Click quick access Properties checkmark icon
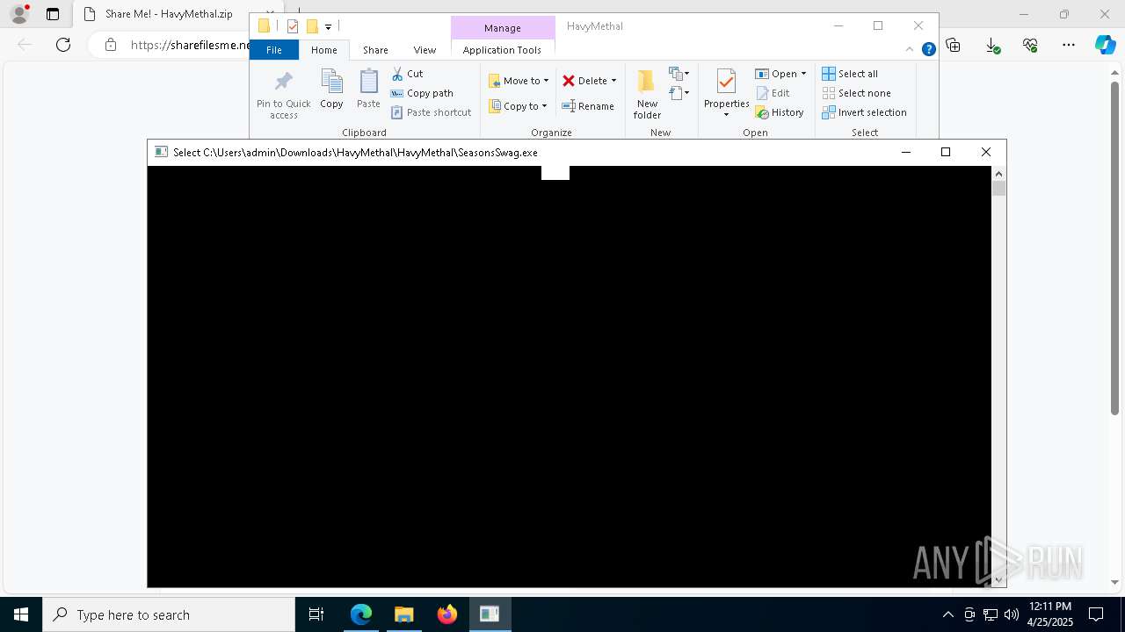 tap(293, 26)
